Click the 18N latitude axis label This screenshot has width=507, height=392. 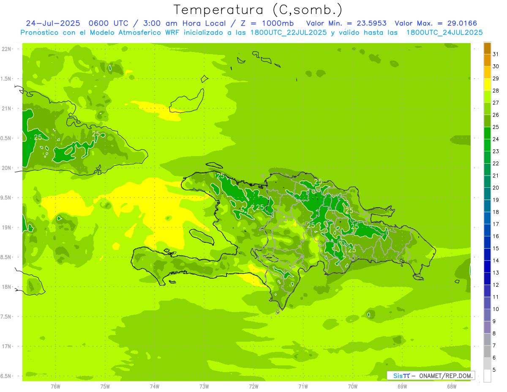pyautogui.click(x=7, y=287)
